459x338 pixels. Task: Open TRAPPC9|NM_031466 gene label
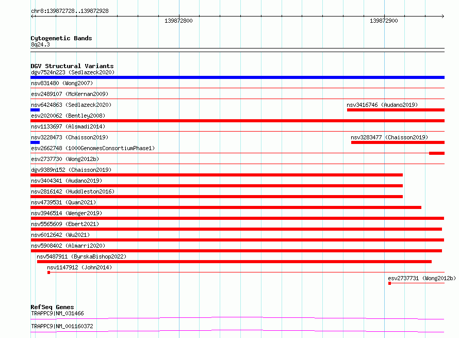pos(57,313)
